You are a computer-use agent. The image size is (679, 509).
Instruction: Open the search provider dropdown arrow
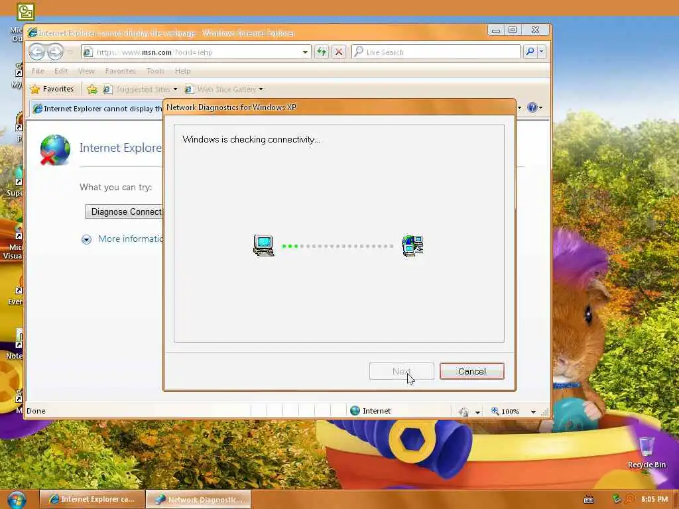pos(542,52)
